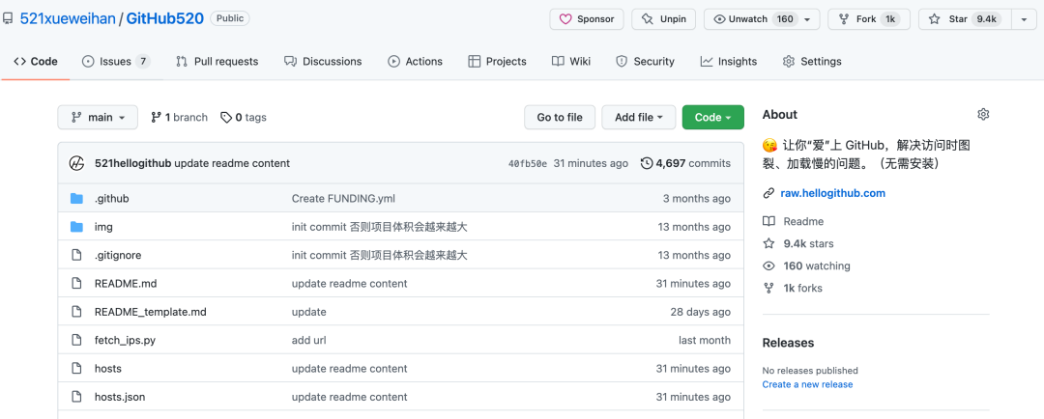The width and height of the screenshot is (1044, 419).
Task: Click the Create a new release link
Action: click(807, 384)
